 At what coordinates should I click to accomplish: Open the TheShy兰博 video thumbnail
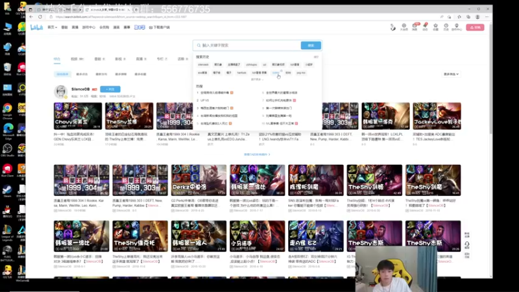tap(129, 116)
